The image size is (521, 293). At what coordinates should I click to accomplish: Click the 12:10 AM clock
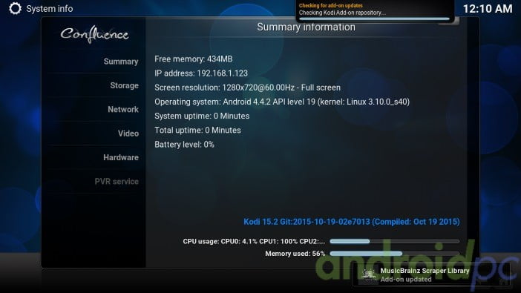tap(488, 9)
